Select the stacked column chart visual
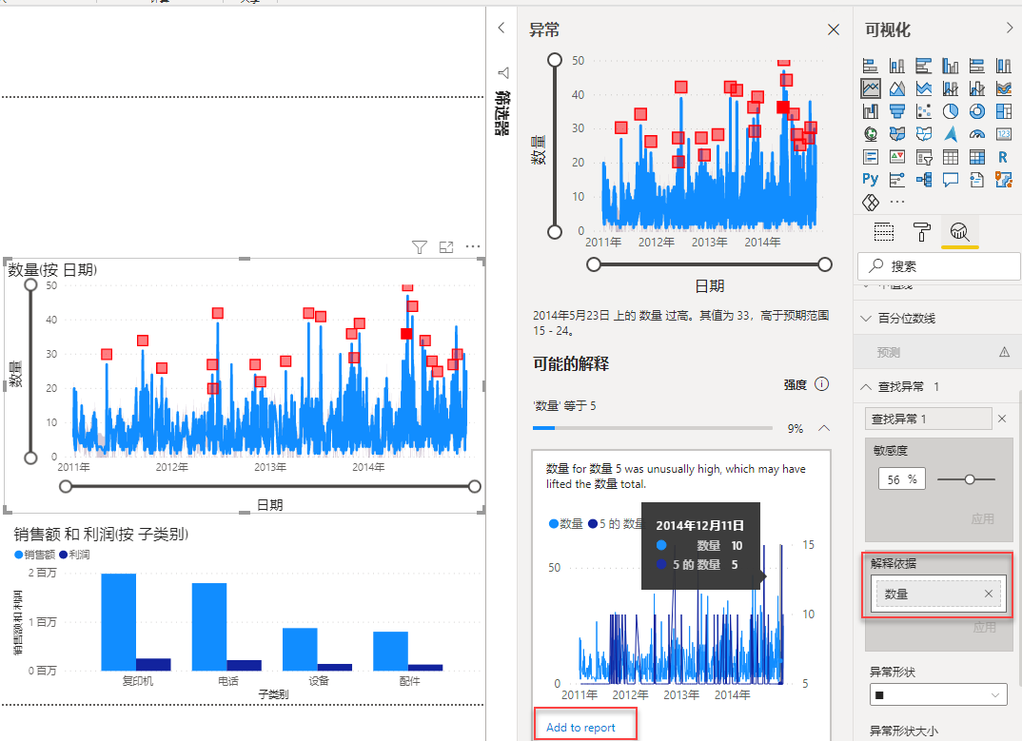Viewport: 1022px width, 741px height. tap(896, 66)
